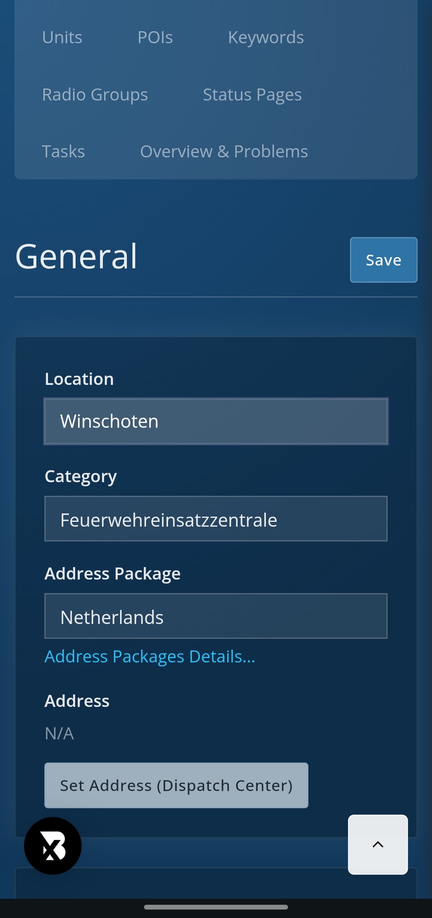Expand the Category dropdown
The width and height of the screenshot is (432, 918).
[x=216, y=519]
